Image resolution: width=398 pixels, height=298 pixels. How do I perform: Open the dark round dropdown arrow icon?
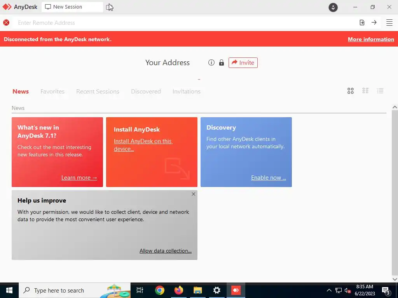tap(333, 7)
